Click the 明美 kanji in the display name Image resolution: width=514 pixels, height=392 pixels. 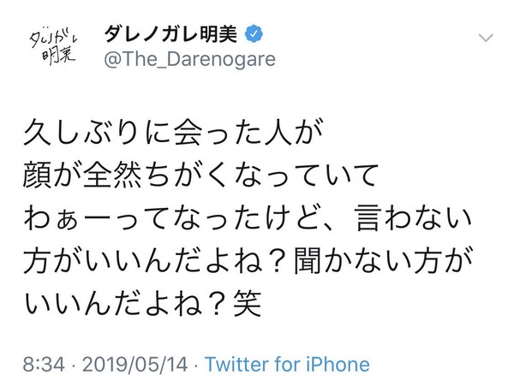[218, 35]
